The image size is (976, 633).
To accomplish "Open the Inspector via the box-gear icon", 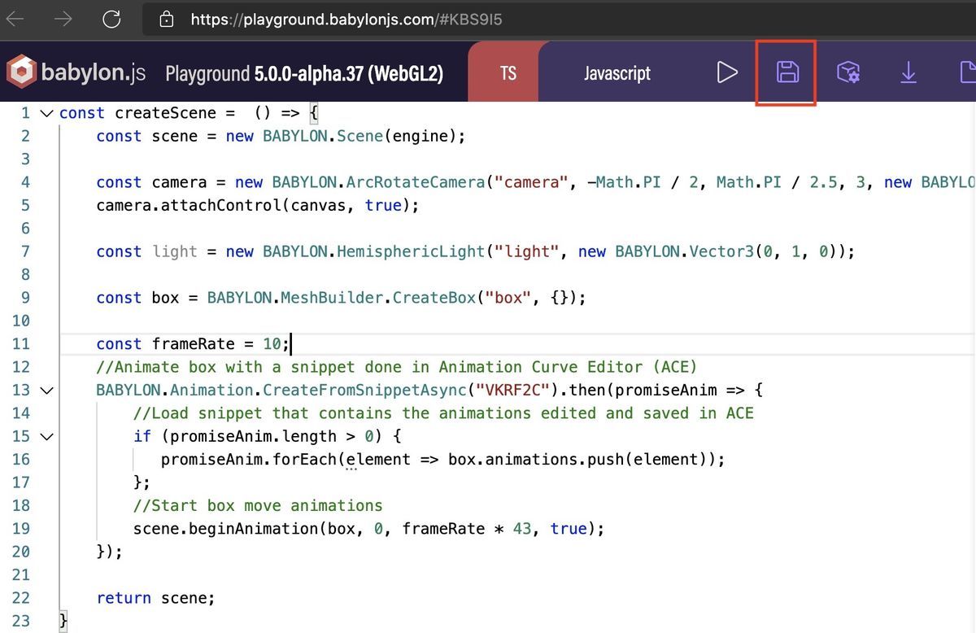I will [x=848, y=72].
